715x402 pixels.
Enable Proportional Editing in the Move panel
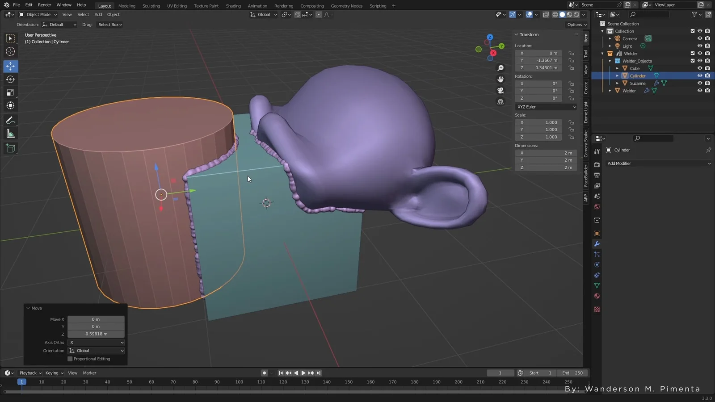tap(70, 359)
